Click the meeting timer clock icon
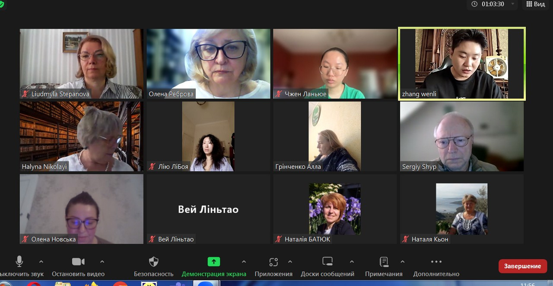This screenshot has width=553, height=286. click(475, 4)
